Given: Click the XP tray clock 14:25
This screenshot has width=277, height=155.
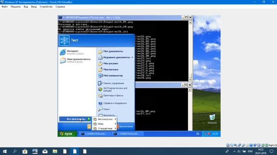Looking at the screenshot, I should click(x=215, y=134).
